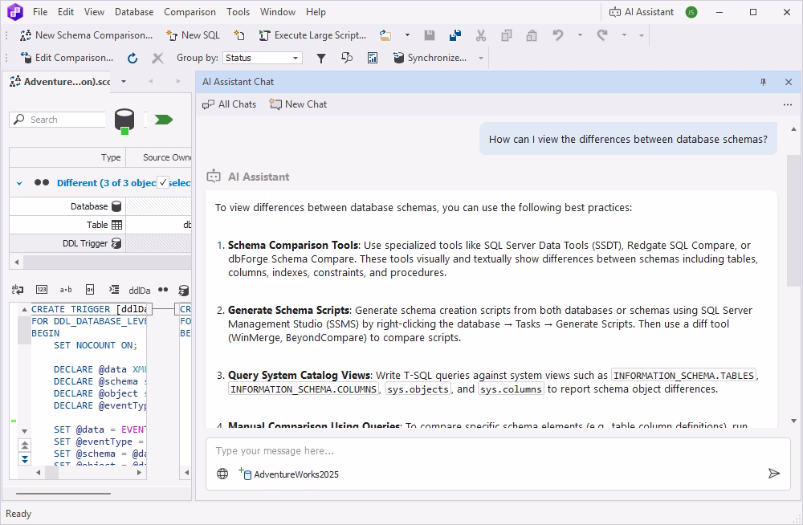
Task: Click the source database connection icon
Action: [x=124, y=121]
